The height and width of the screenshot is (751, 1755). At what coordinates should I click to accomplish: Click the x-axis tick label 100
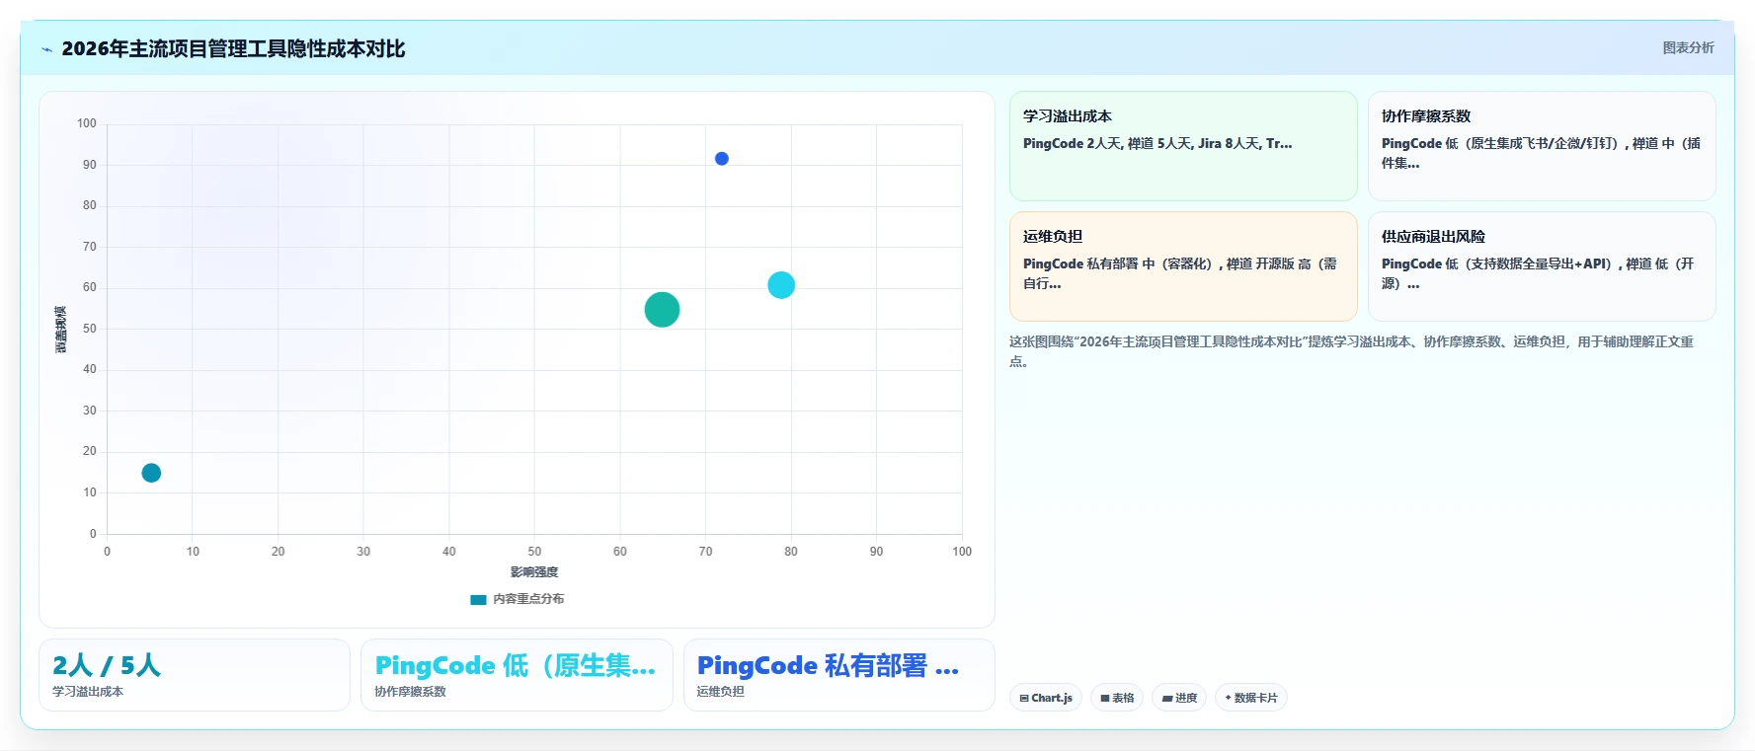[x=962, y=552]
